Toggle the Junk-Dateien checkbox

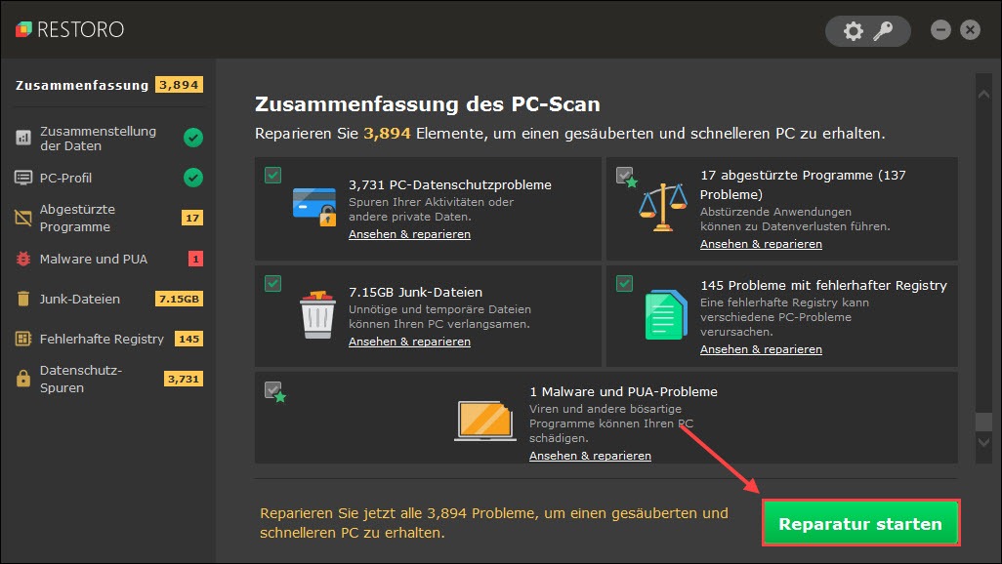[x=273, y=283]
